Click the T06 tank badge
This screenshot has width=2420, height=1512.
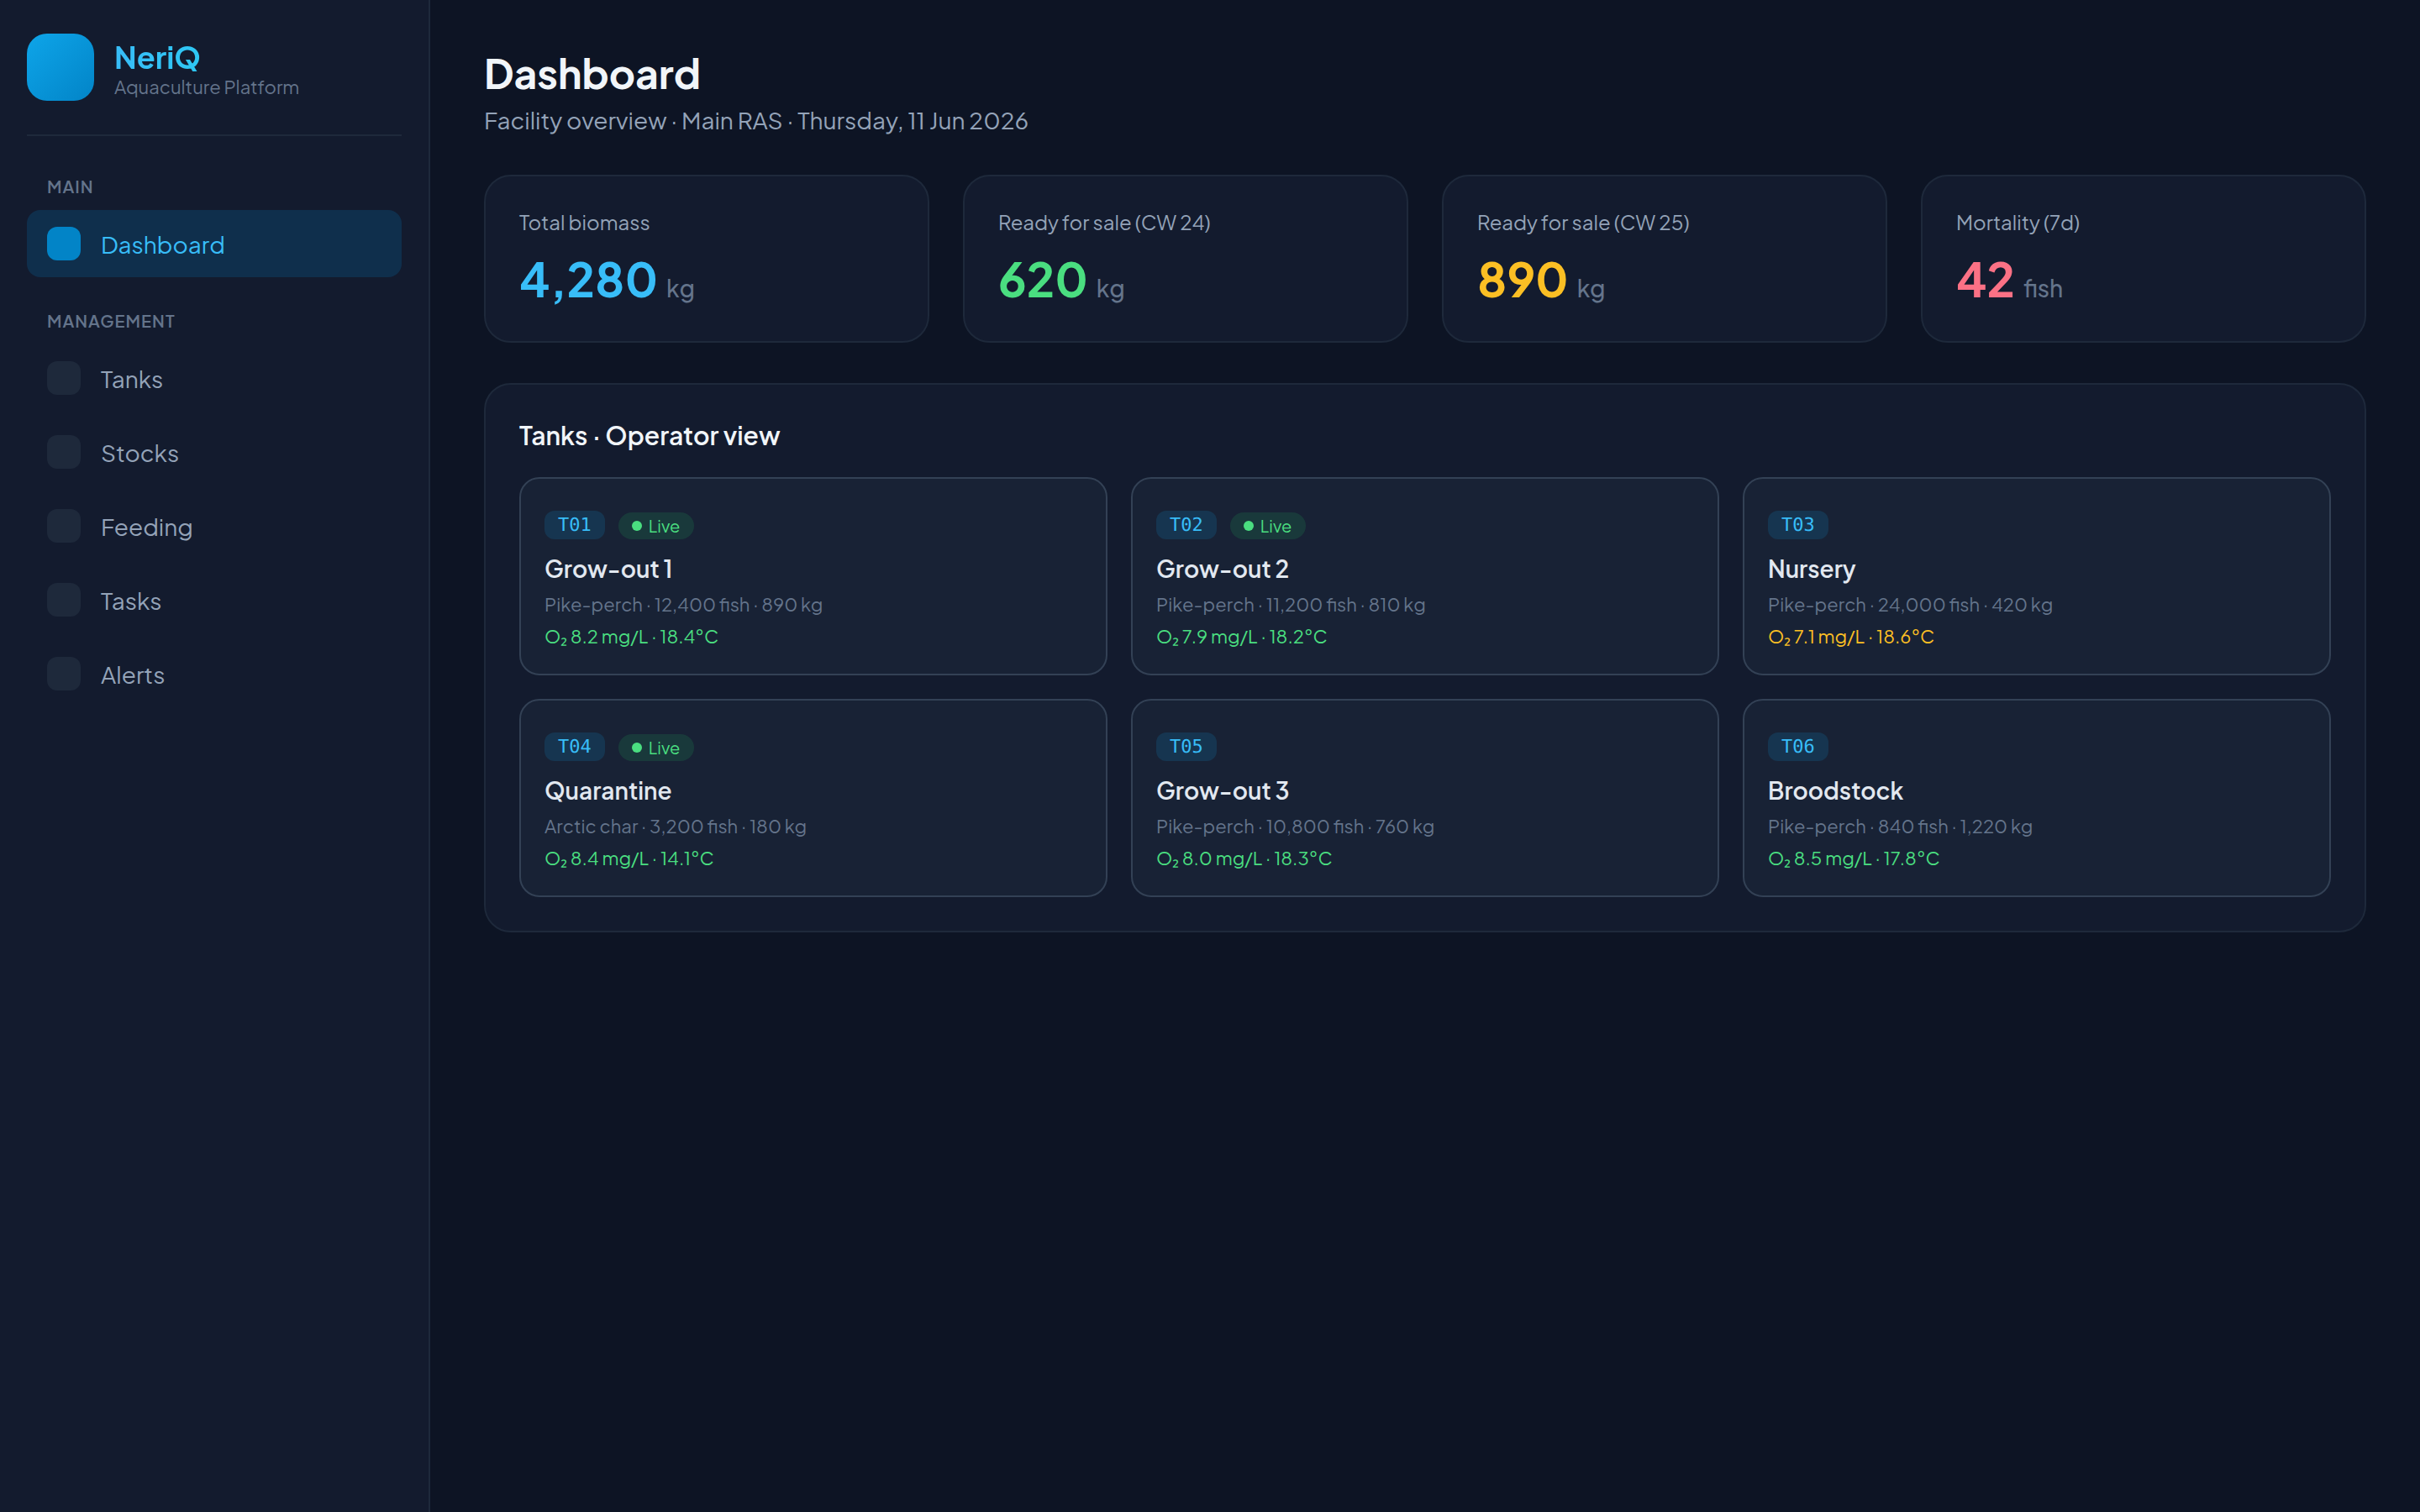pos(1798,747)
